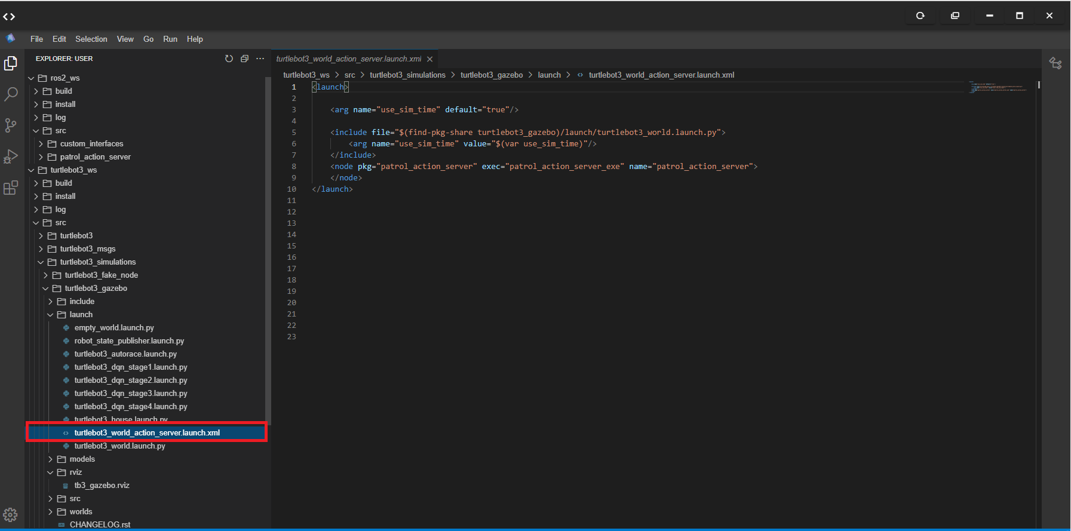1071x531 pixels.
Task: Click the code brackets icon in title bar
Action: click(9, 16)
